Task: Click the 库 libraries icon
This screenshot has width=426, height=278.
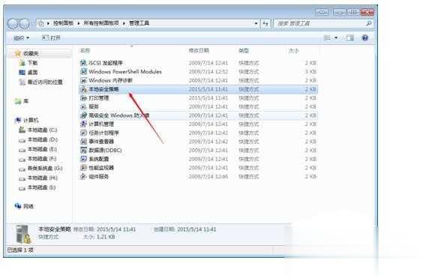Action: (x=18, y=101)
